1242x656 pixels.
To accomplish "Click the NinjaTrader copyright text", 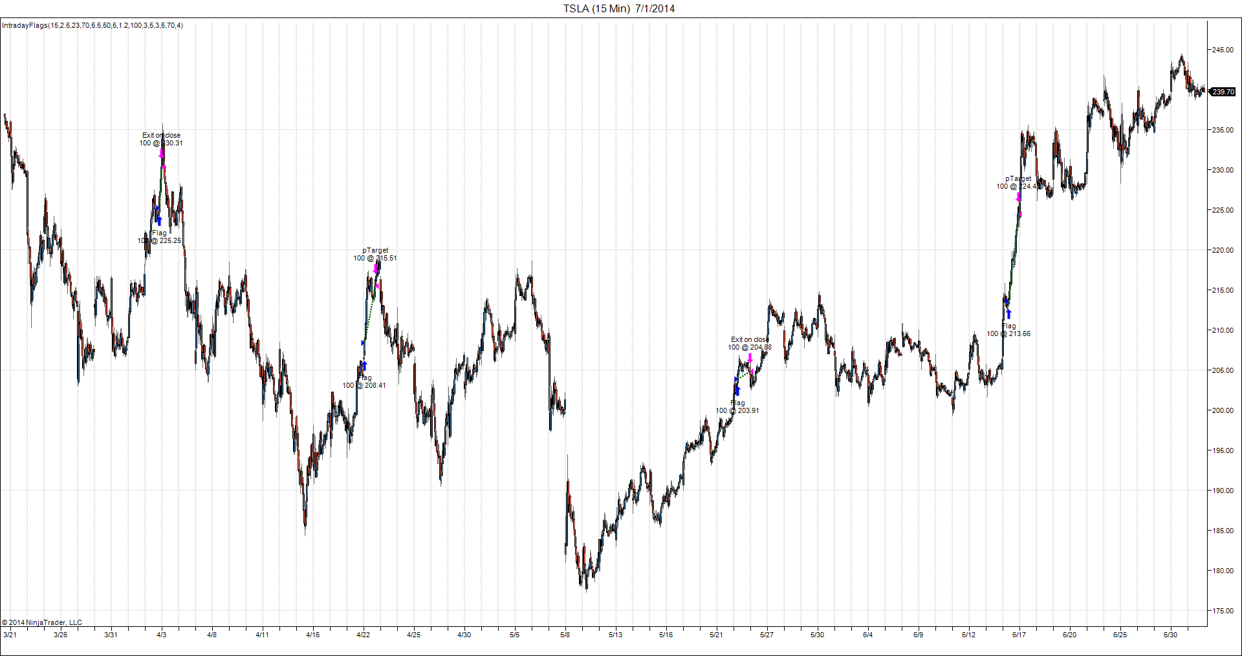I will coord(42,623).
